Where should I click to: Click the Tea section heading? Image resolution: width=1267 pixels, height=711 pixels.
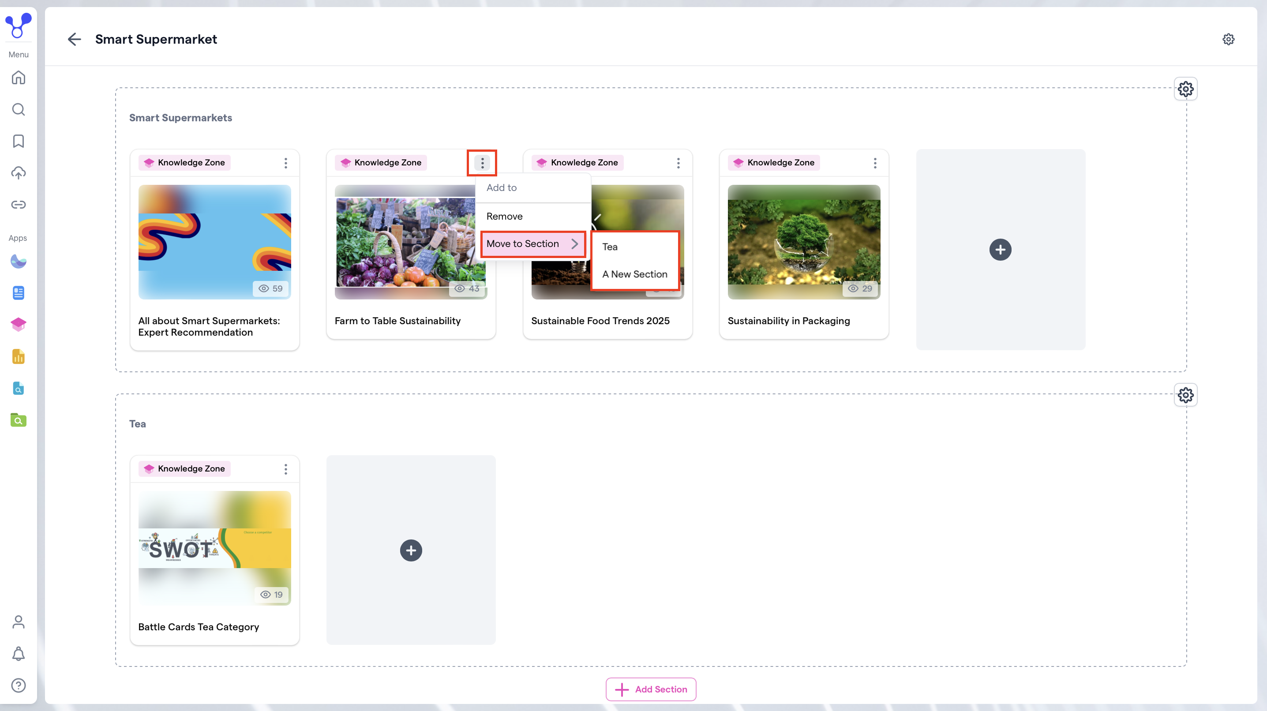click(137, 424)
